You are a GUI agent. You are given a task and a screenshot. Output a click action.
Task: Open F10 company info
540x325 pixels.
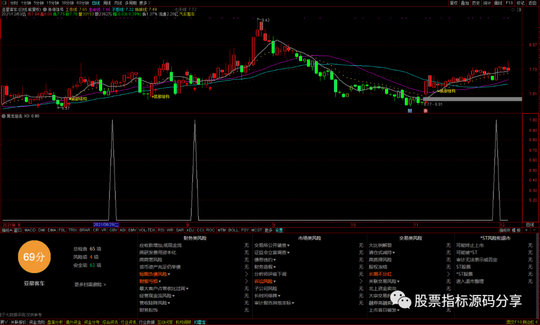509,3
